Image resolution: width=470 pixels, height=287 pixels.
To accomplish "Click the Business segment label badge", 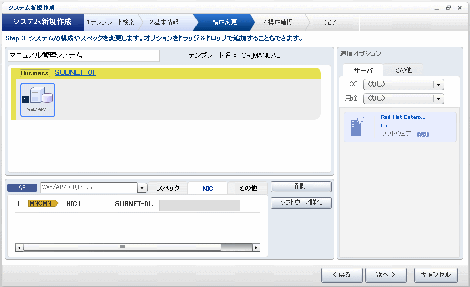I will click(x=34, y=73).
